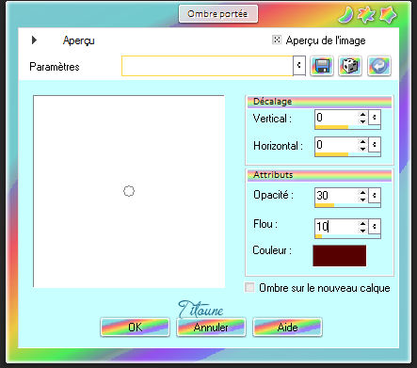The image size is (417, 368).
Task: Confirm with the OK button
Action: tap(135, 328)
